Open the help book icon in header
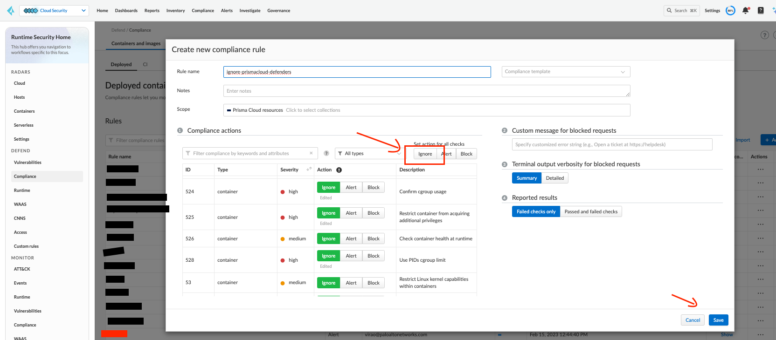 click(761, 10)
